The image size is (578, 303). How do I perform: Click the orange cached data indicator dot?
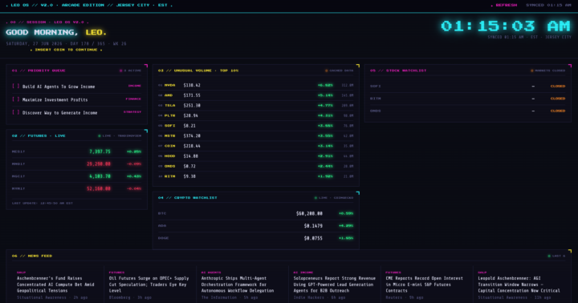tap(326, 71)
